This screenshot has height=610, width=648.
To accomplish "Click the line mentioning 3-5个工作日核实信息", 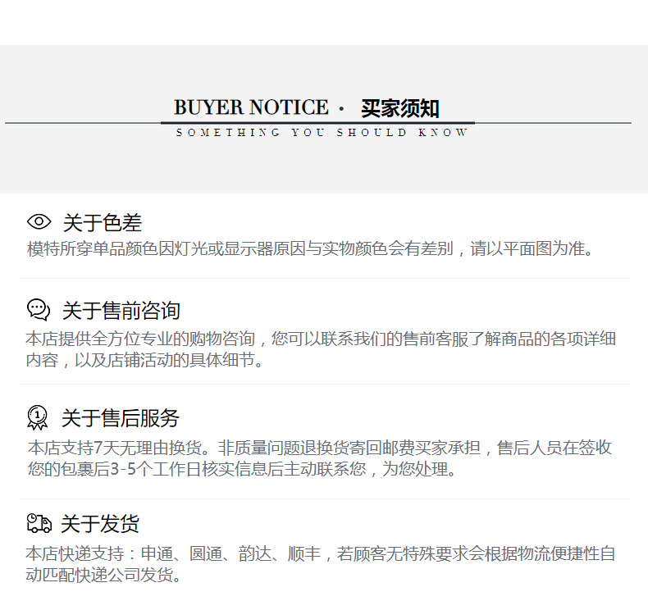I will [x=242, y=469].
